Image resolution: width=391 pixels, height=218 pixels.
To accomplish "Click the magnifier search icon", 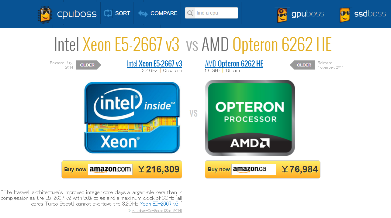I will click(190, 13).
